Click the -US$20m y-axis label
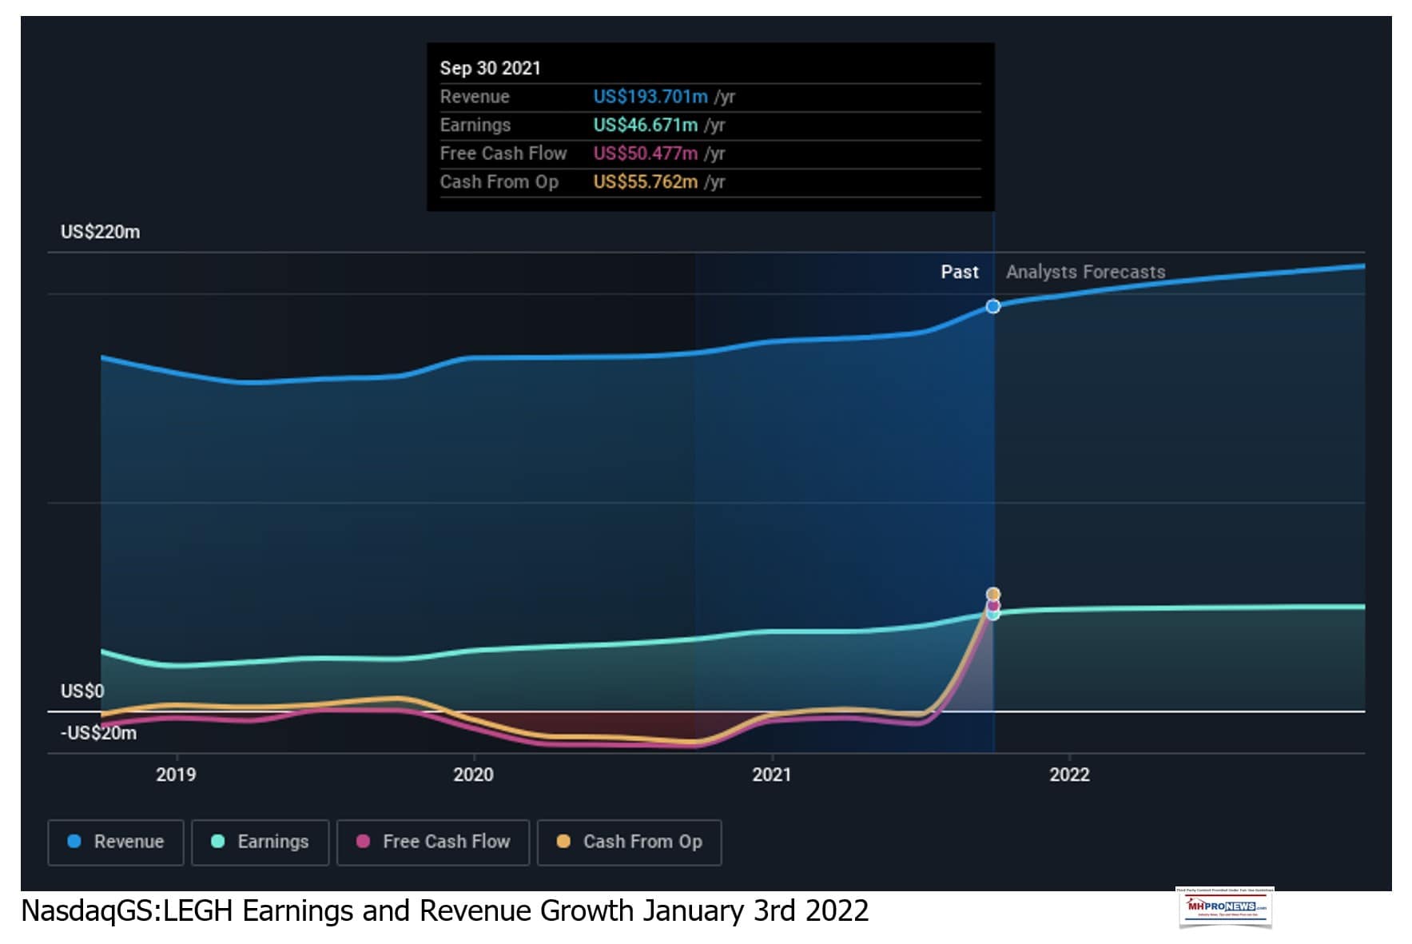 pyautogui.click(x=98, y=733)
